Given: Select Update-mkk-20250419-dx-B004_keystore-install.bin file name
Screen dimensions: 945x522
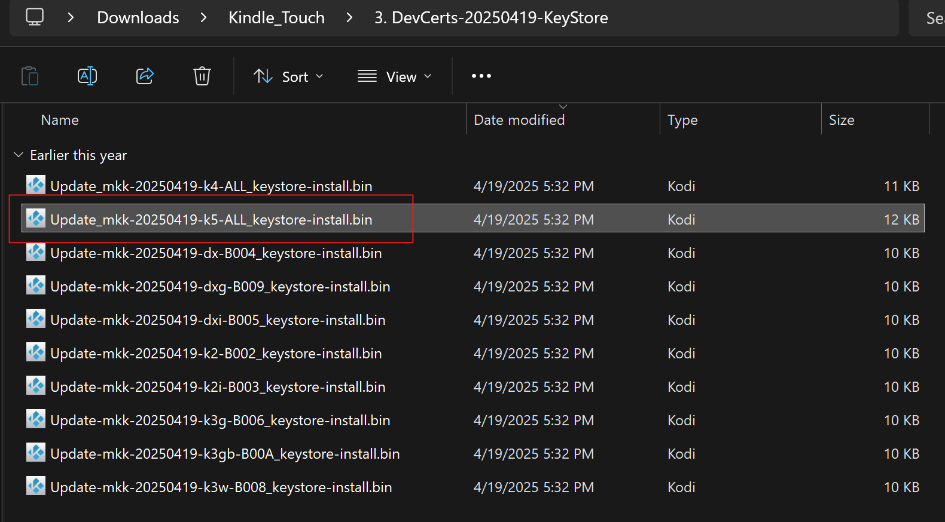Looking at the screenshot, I should pos(216,253).
